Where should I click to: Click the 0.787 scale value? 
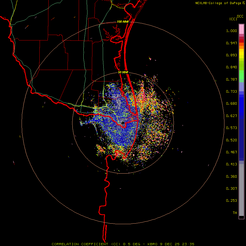232,79
